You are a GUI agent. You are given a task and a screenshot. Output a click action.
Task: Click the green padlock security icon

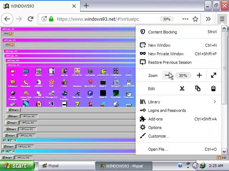click(51, 19)
